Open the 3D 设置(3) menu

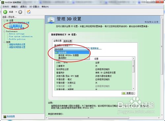coord(34,7)
